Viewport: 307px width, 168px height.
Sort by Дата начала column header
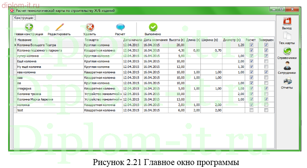coord(133,40)
